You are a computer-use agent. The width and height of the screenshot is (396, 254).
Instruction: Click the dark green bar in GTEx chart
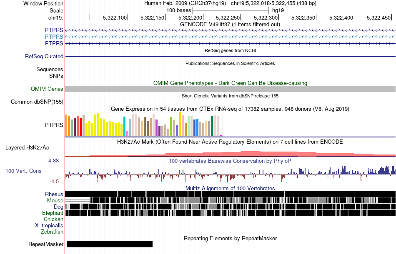coord(212,126)
